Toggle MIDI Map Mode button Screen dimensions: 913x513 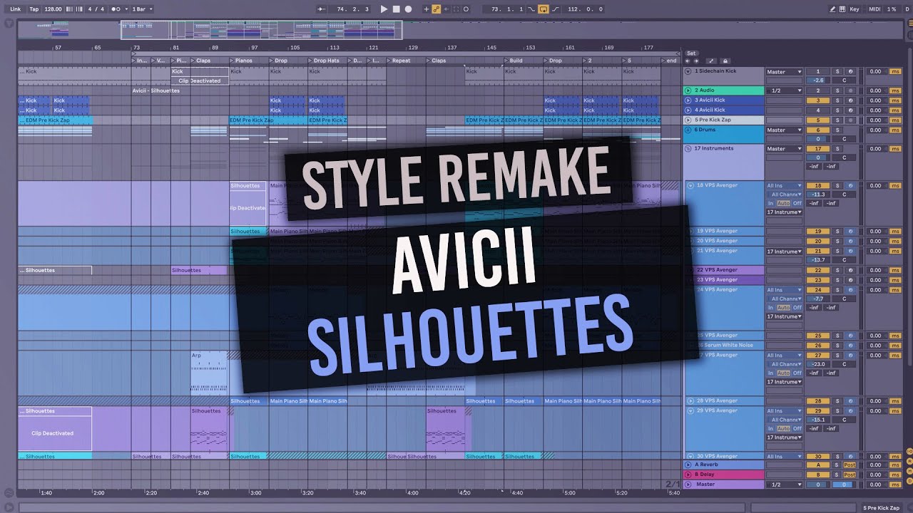pos(874,9)
